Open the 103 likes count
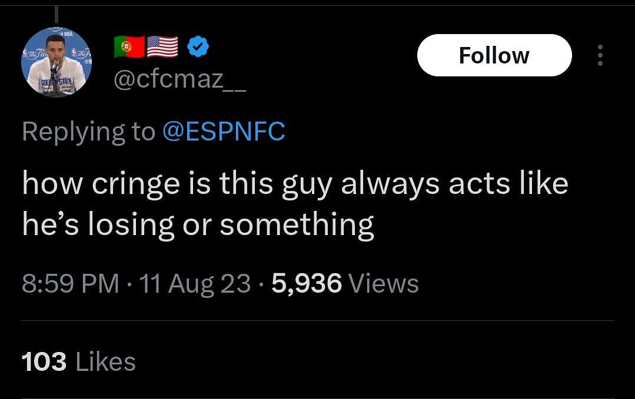 [44, 361]
